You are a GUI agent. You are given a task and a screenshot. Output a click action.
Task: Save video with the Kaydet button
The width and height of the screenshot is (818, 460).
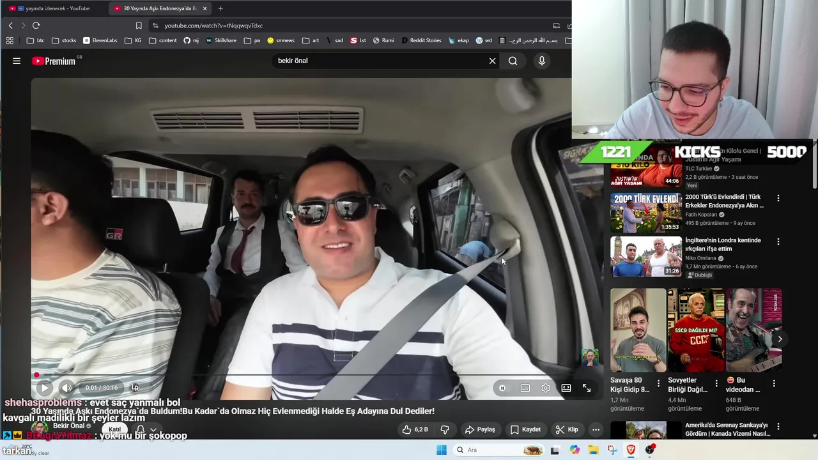pyautogui.click(x=525, y=429)
